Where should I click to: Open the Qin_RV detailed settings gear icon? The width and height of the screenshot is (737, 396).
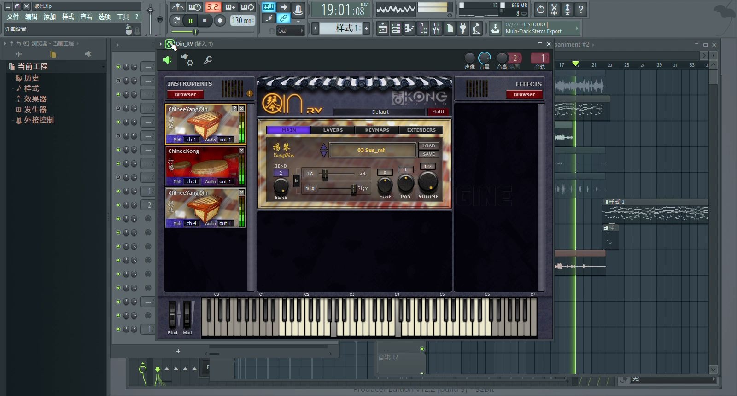point(187,60)
